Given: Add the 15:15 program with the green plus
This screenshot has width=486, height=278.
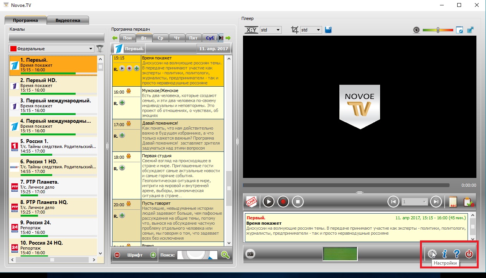Looking at the screenshot, I should pos(136,68).
